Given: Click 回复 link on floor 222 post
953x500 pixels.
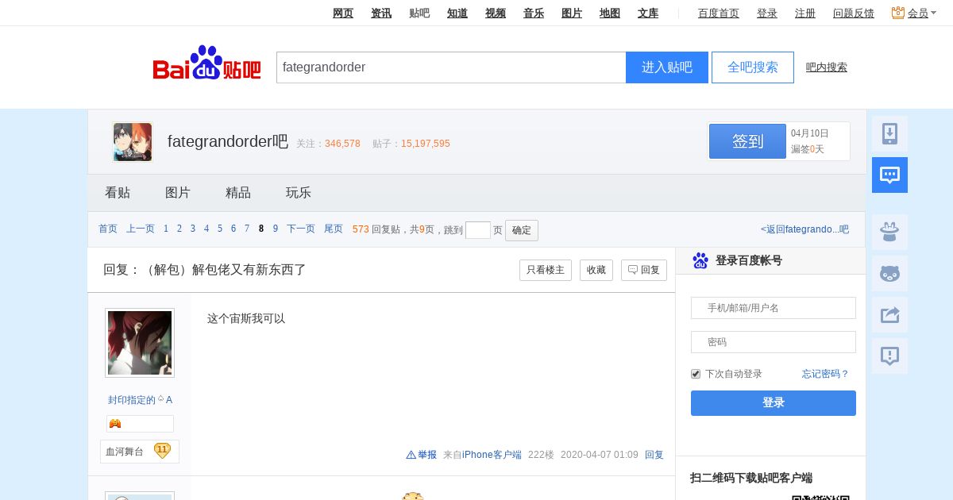Looking at the screenshot, I should 654,455.
